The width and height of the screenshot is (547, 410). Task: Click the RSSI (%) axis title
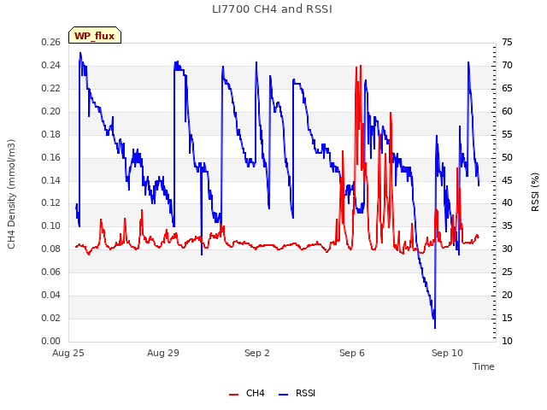pos(535,192)
